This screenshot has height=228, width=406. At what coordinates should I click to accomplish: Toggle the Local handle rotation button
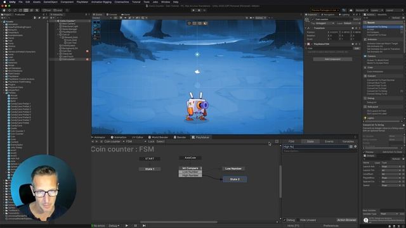58,10
